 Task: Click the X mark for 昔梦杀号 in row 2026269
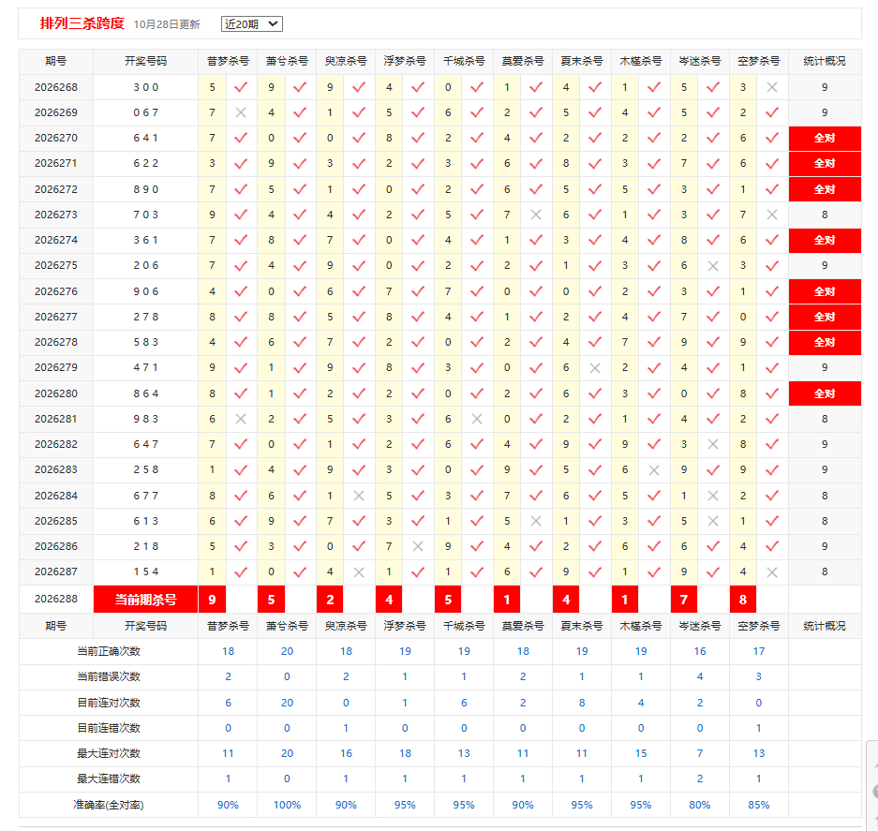pyautogui.click(x=241, y=112)
